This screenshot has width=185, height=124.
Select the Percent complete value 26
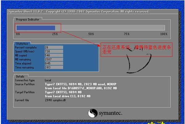tap(54, 47)
